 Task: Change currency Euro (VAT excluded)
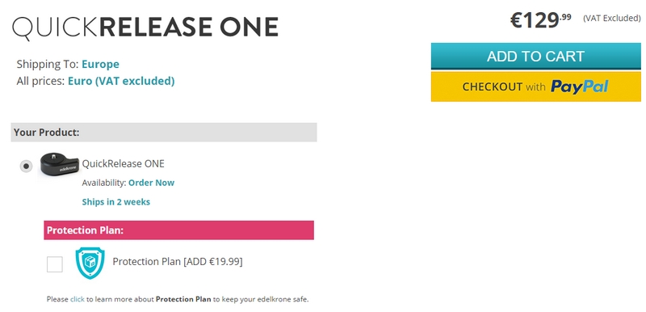click(x=121, y=81)
